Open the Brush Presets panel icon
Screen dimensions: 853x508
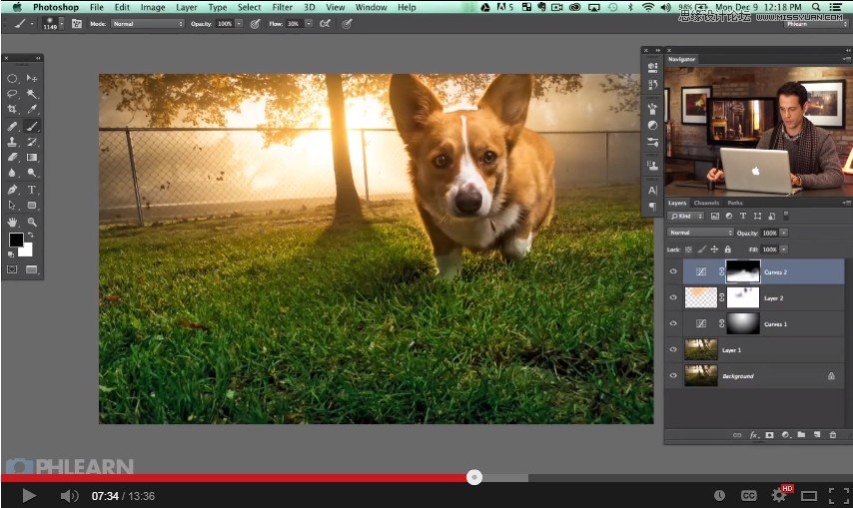click(652, 142)
